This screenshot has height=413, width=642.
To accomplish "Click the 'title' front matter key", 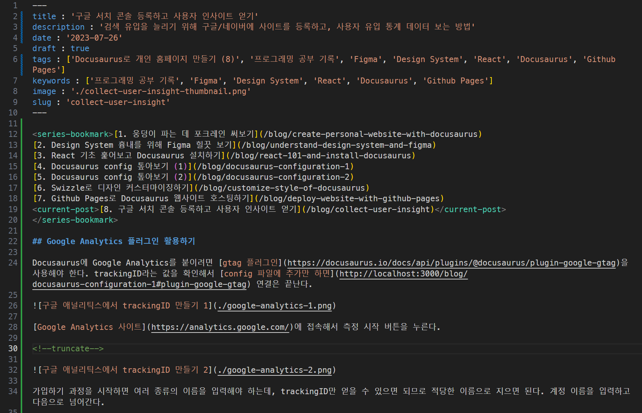I will coord(44,16).
